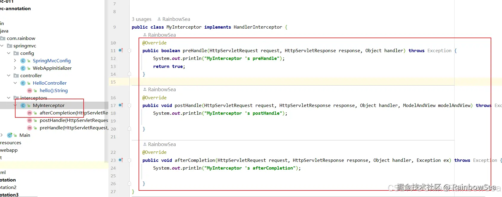Click project tree vertical scrollbar

[106, 80]
